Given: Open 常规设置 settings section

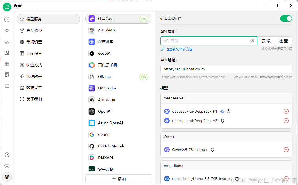Looking at the screenshot, I should coord(49,42).
